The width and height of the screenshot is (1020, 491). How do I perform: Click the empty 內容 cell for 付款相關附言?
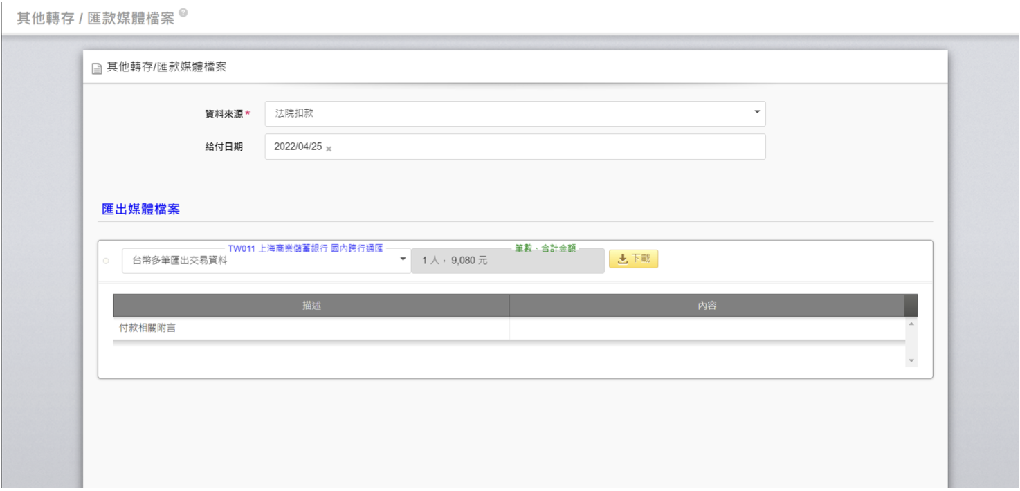pos(707,328)
